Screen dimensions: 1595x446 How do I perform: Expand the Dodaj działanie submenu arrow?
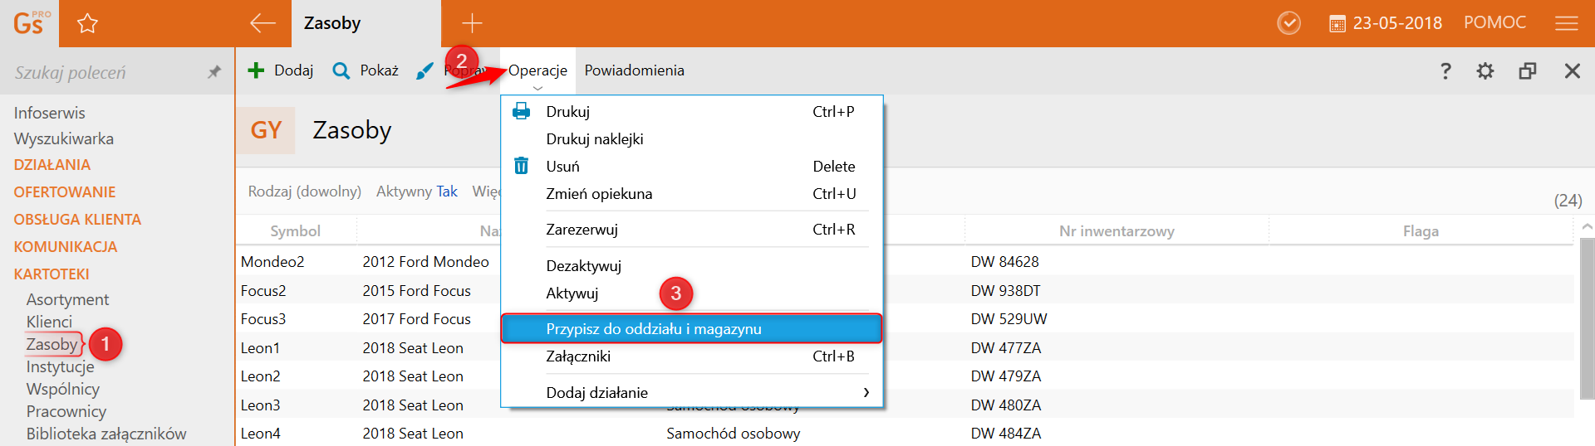pos(866,392)
